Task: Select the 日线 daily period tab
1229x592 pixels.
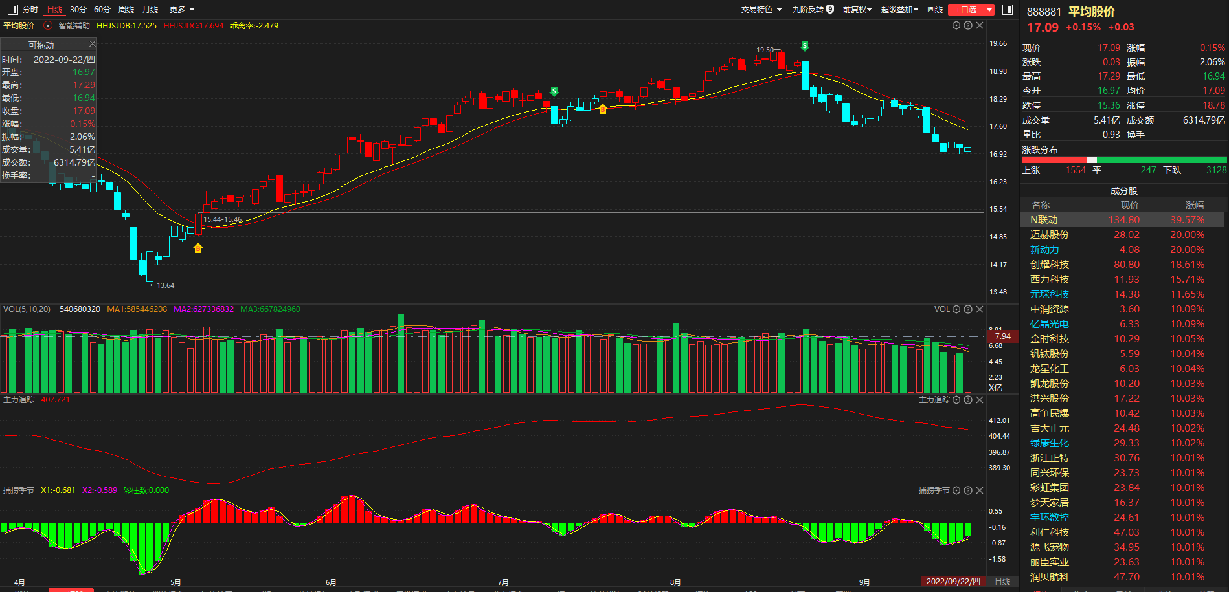Action: [54, 10]
